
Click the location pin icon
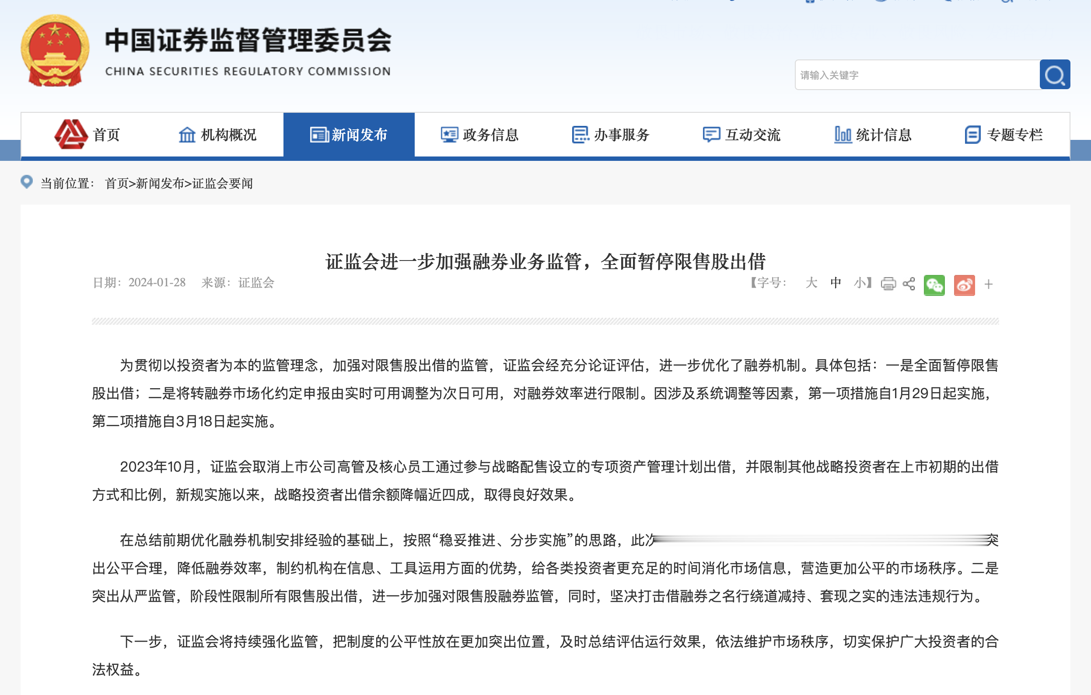pyautogui.click(x=27, y=182)
